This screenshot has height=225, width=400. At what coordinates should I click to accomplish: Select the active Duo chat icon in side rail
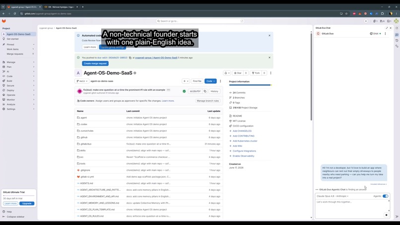397,35
